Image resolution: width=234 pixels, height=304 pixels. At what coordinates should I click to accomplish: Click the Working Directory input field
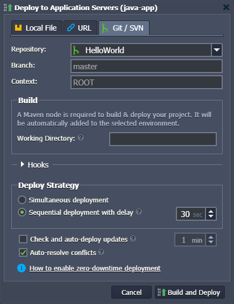pos(163,139)
